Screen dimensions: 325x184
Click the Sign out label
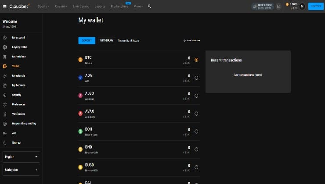click(x=17, y=143)
